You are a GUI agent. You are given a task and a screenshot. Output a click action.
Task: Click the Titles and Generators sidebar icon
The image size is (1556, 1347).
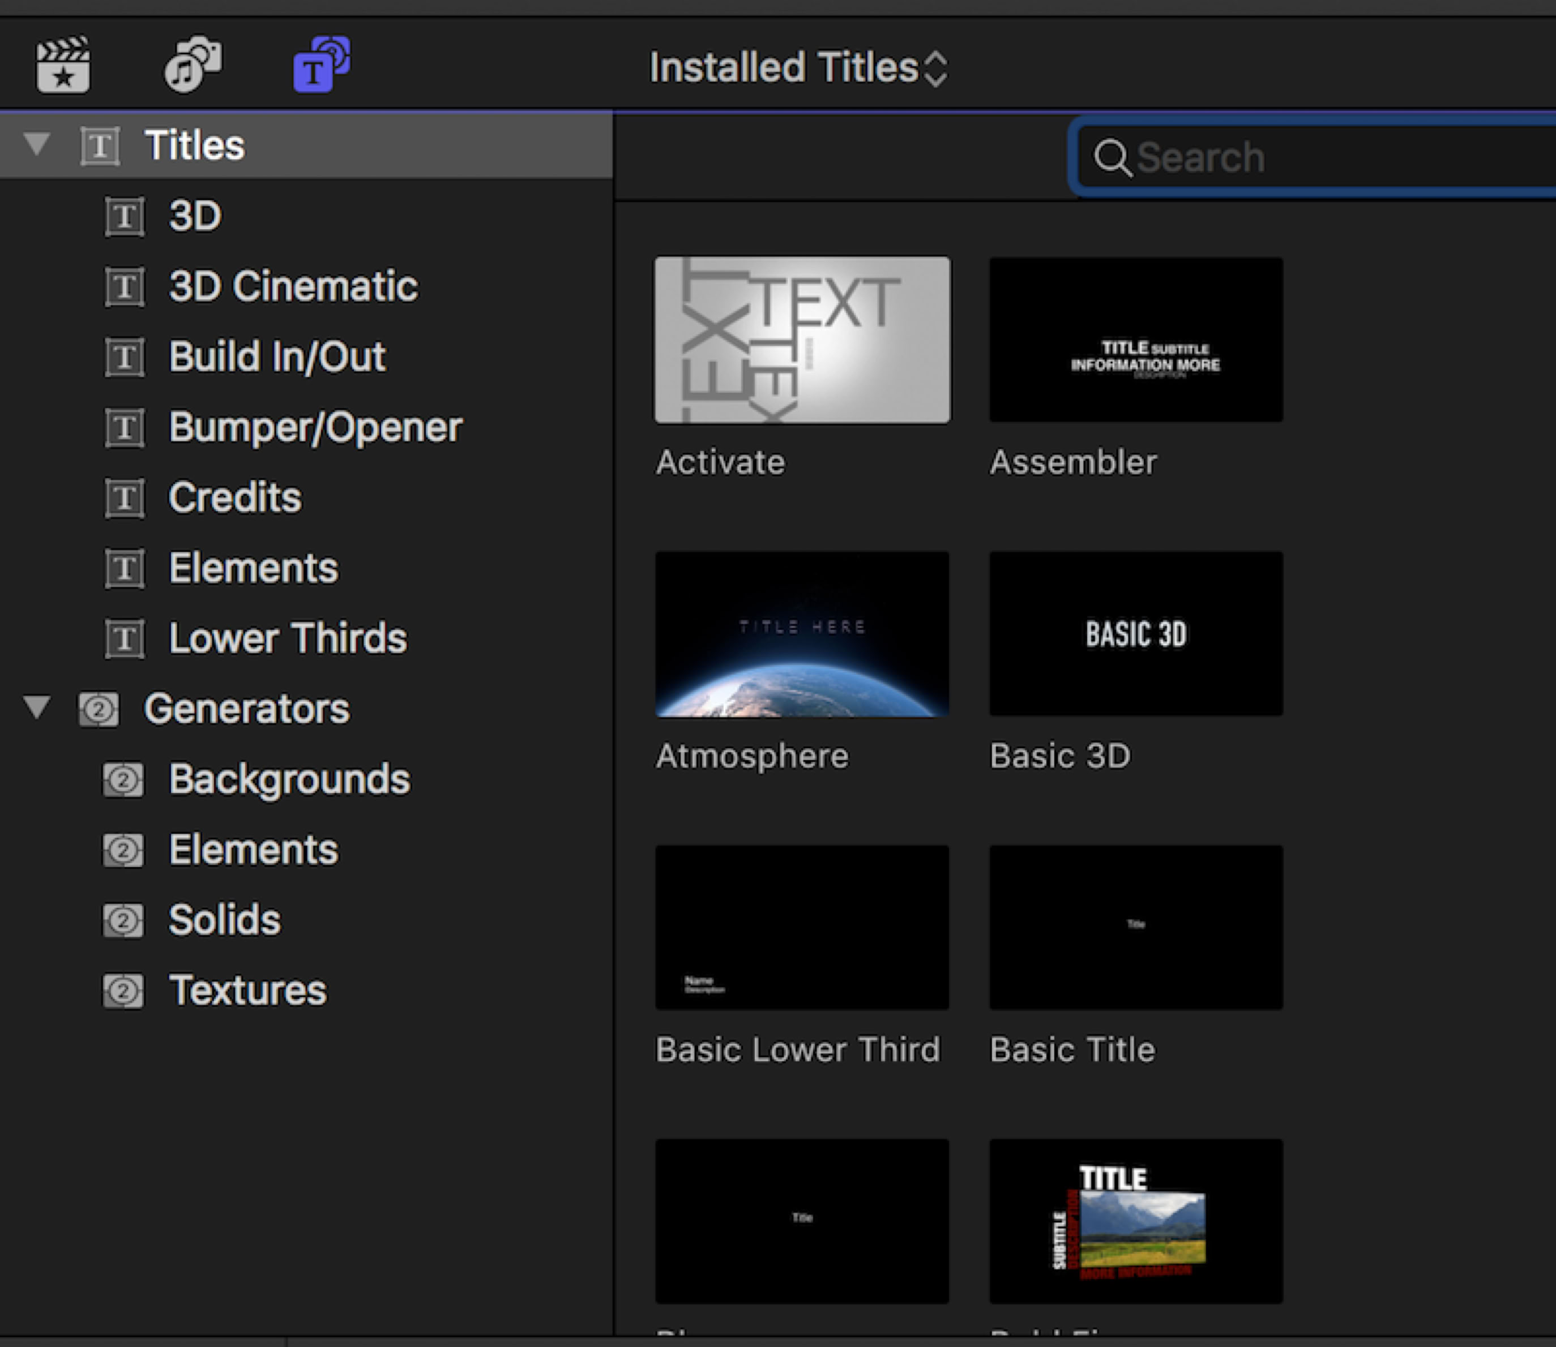[322, 66]
